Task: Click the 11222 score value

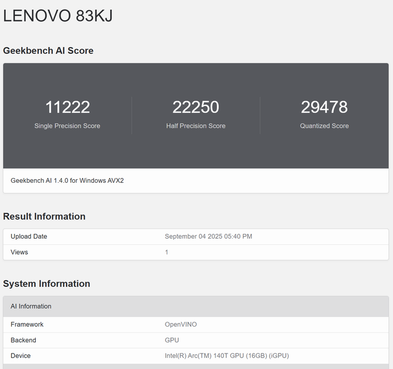Action: pyautogui.click(x=67, y=107)
